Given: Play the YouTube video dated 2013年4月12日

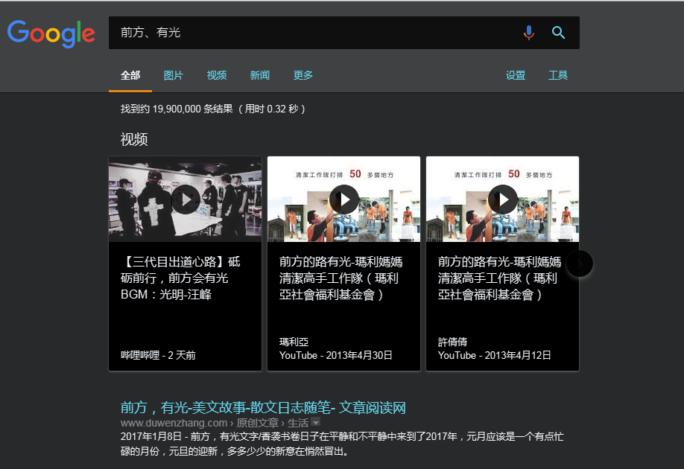Looking at the screenshot, I should 503,200.
